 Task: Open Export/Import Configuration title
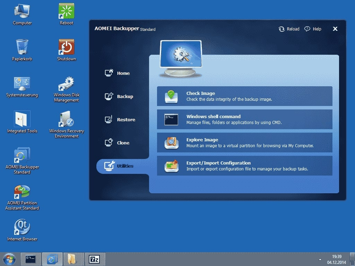coord(218,163)
